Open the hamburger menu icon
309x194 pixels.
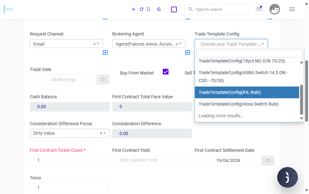tap(292, 9)
